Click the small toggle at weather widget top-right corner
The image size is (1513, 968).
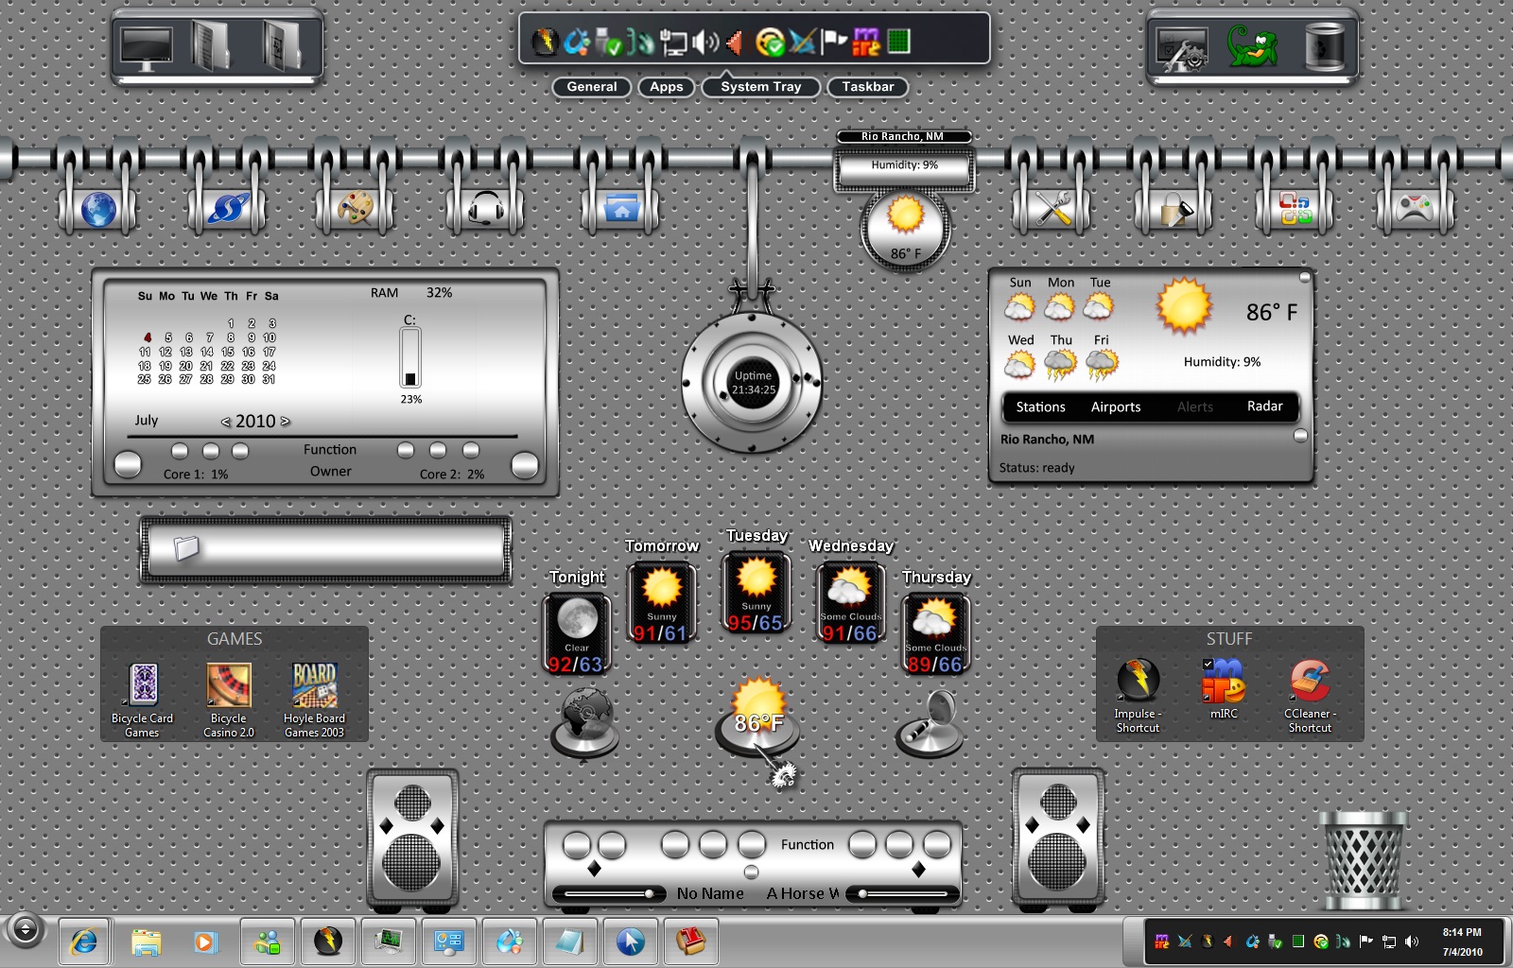[x=1305, y=278]
